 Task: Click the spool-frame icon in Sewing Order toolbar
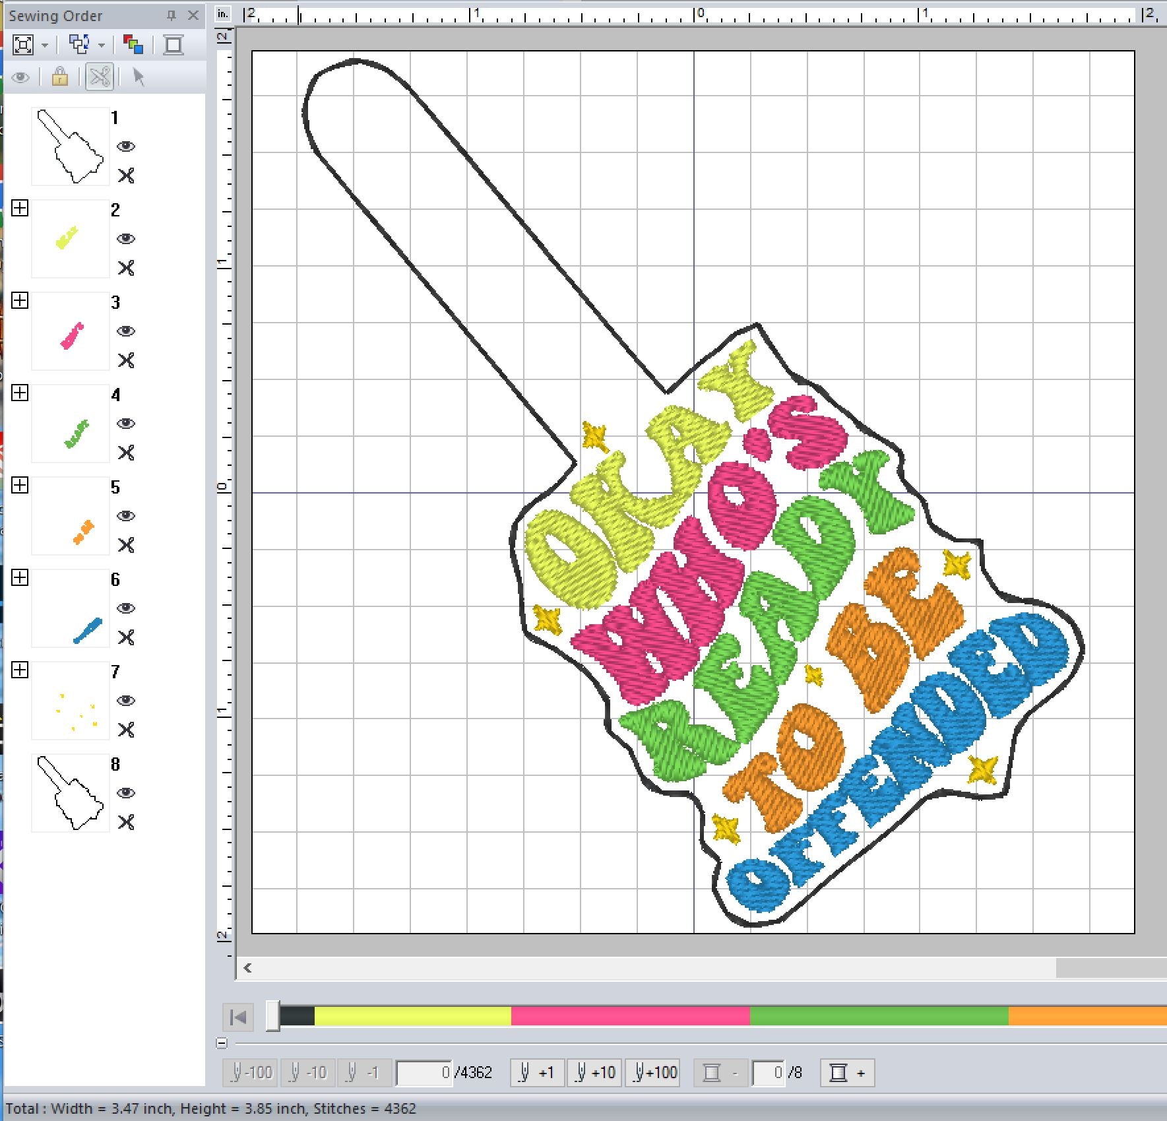pos(173,45)
